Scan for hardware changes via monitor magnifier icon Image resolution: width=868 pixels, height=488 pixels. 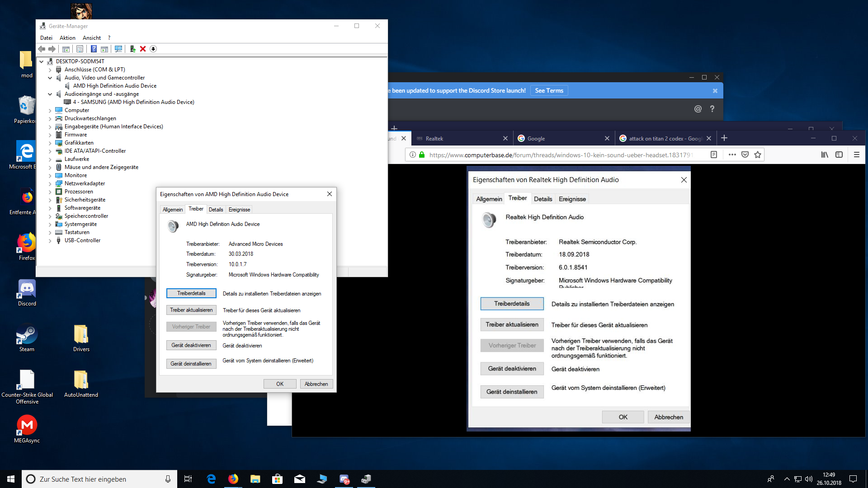pos(118,49)
